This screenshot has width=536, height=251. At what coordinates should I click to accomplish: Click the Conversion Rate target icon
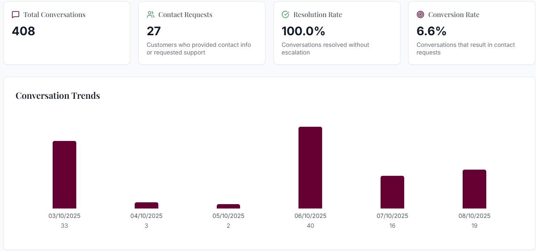click(x=420, y=15)
